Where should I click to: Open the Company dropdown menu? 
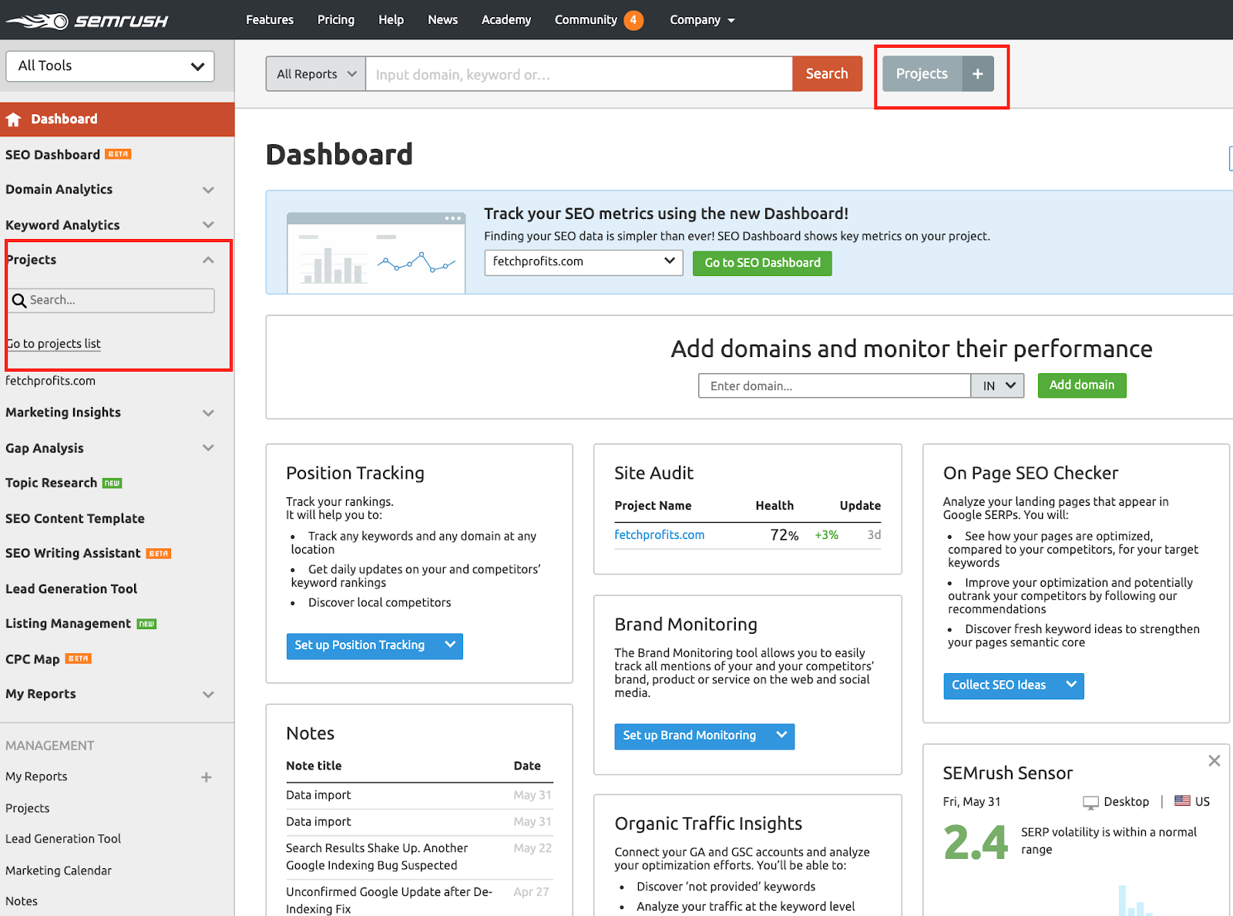[x=702, y=20]
